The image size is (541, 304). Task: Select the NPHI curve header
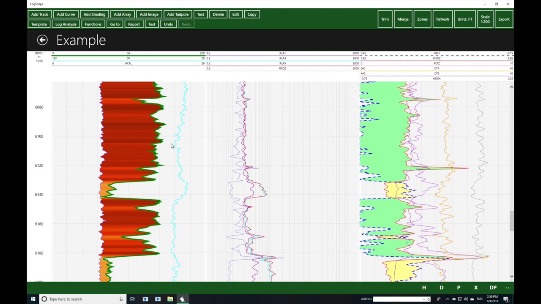tap(437, 53)
